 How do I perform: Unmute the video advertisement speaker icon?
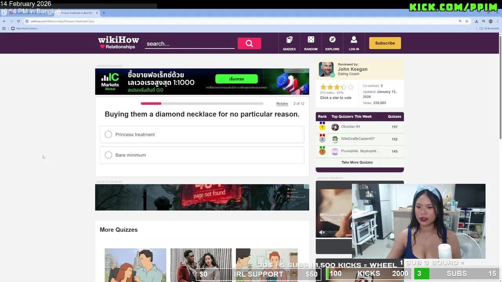tap(322, 232)
